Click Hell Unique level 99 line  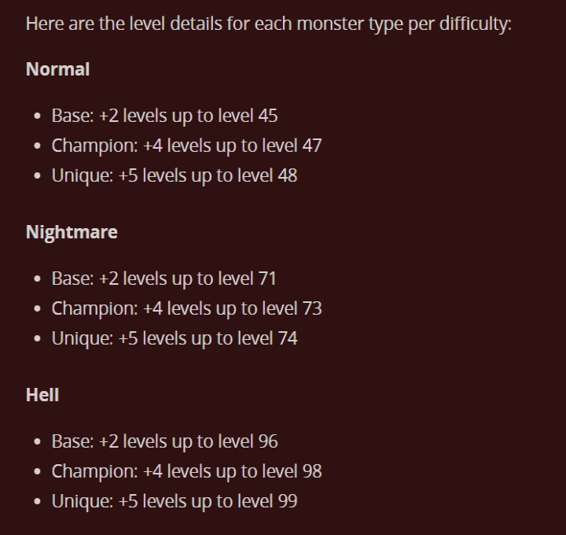(175, 502)
